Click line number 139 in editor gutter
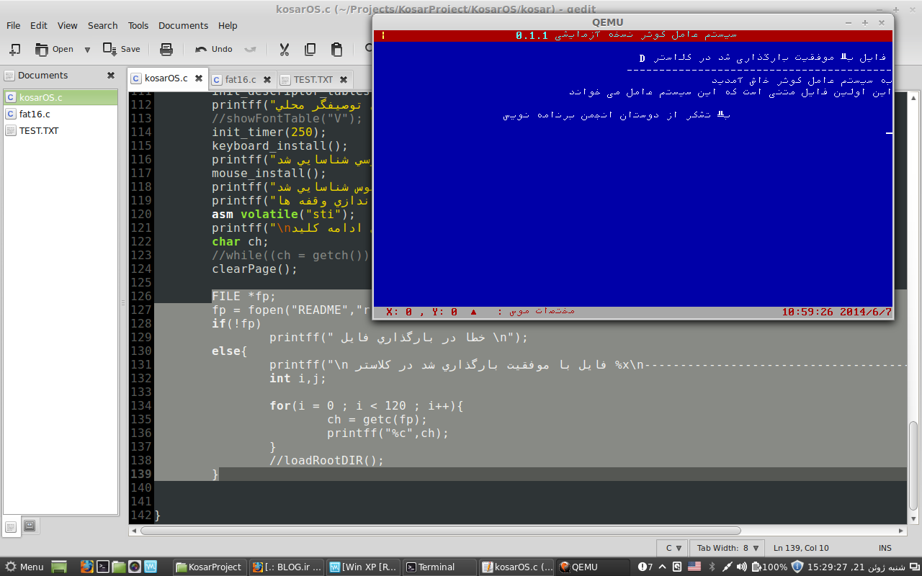The height and width of the screenshot is (576, 922). click(141, 474)
